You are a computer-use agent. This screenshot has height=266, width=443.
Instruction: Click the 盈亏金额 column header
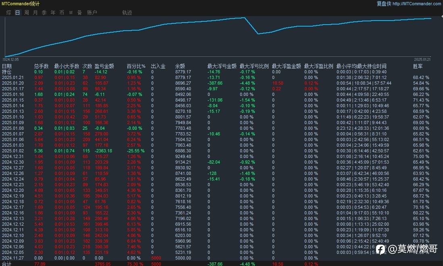coord(104,66)
